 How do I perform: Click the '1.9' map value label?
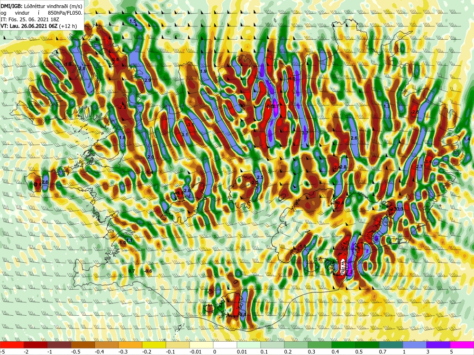coord(203,71)
